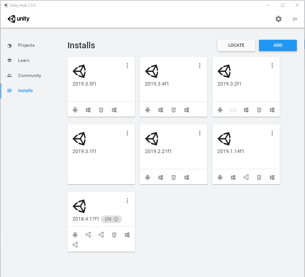Image resolution: width=305 pixels, height=277 pixels.
Task: Click the WebGL HTML5 icon on 2019.3.2f1
Action: 259,110
